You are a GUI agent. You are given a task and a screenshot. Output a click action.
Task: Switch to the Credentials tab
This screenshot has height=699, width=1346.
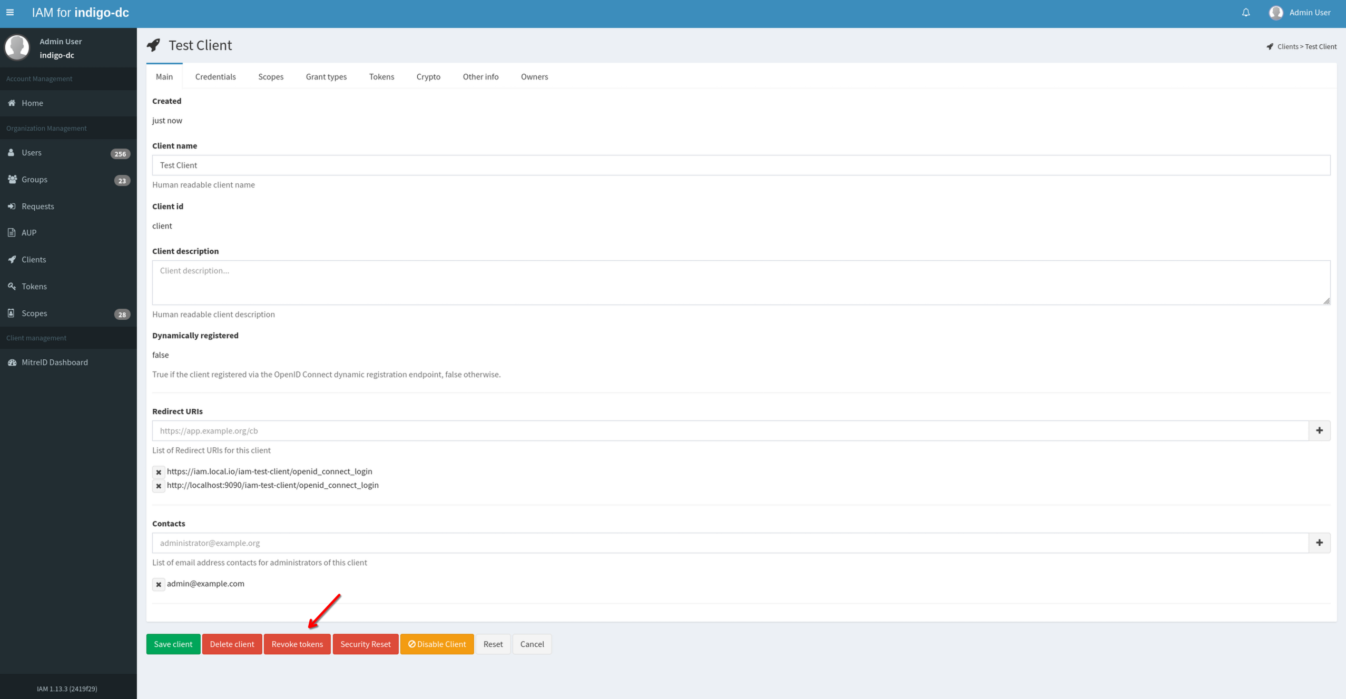tap(215, 77)
